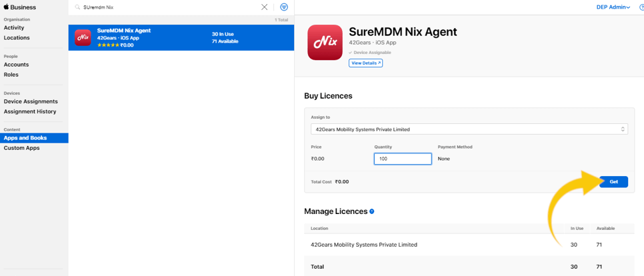Click the Apple Business logo

pos(20,7)
